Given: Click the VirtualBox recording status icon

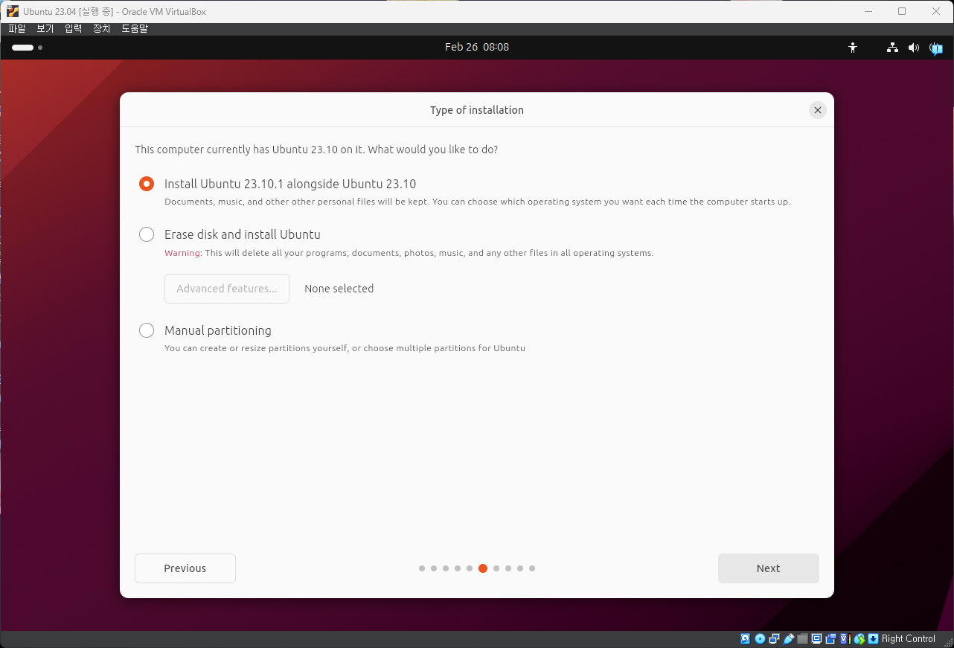Looking at the screenshot, I should coord(830,639).
